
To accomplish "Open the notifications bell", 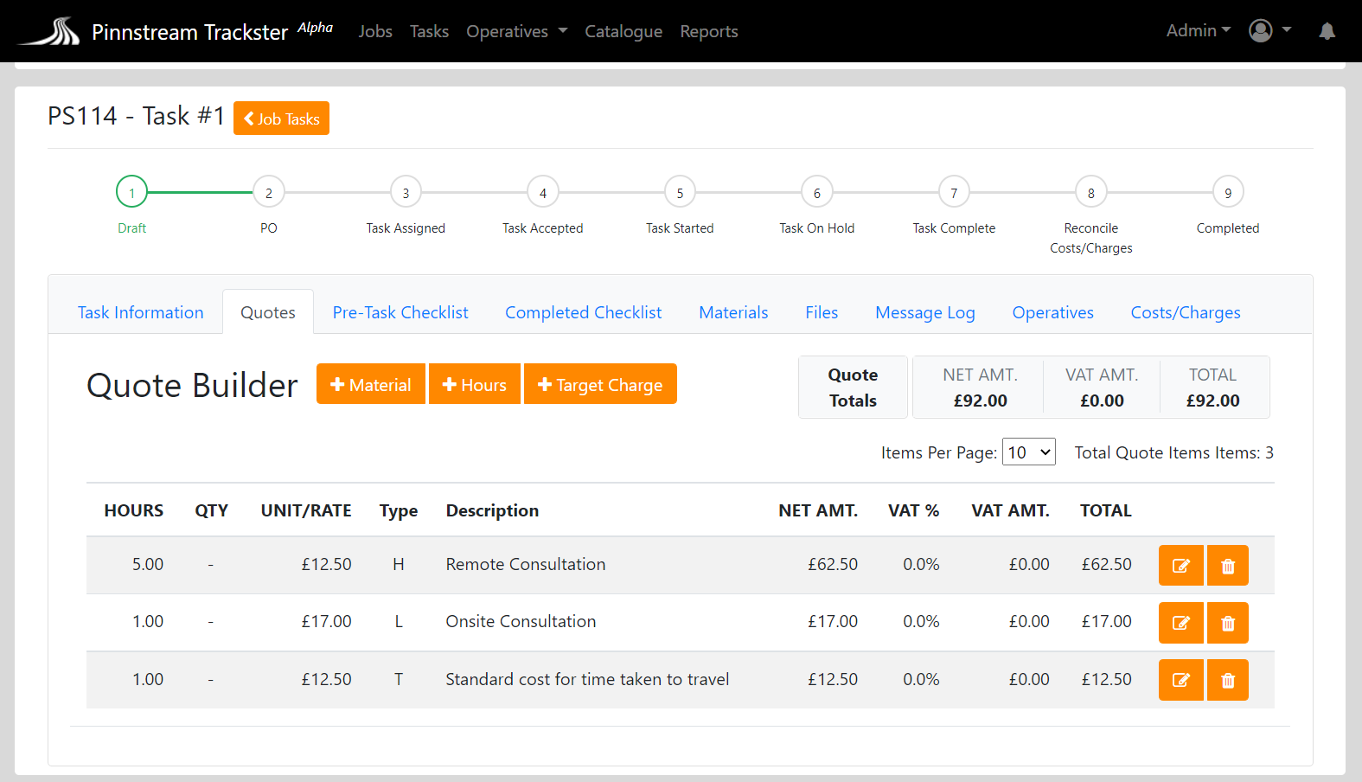I will pos(1327,31).
